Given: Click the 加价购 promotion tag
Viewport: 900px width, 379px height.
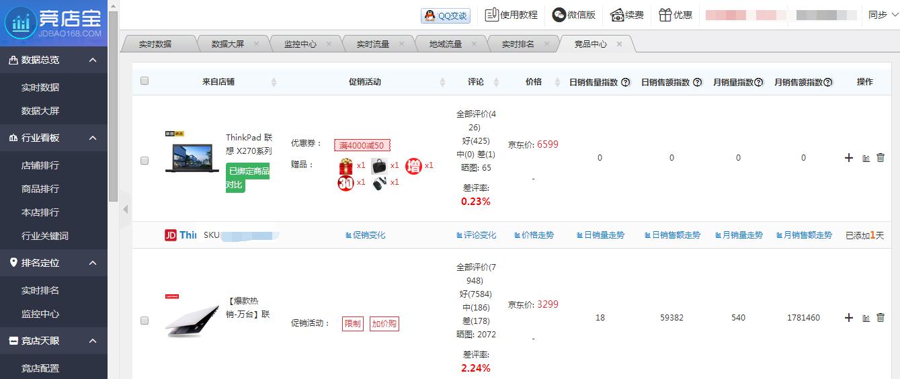Looking at the screenshot, I should tap(384, 324).
